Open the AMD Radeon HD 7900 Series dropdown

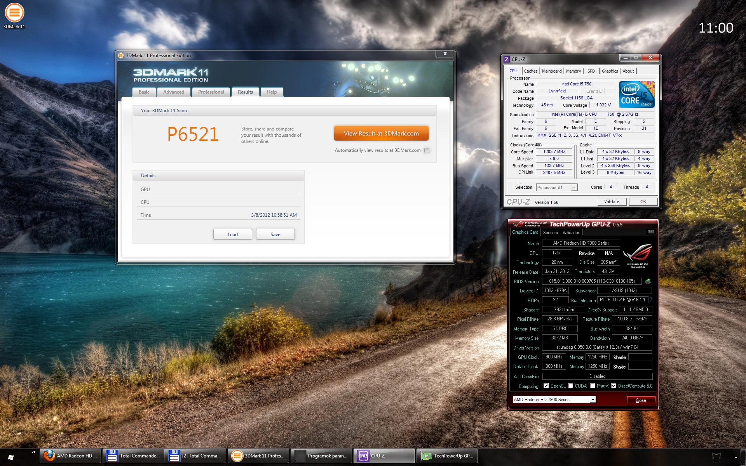point(554,400)
